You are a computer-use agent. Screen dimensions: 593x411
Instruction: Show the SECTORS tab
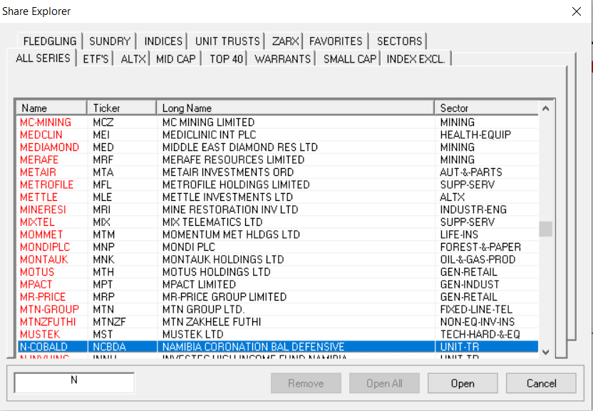coord(399,41)
